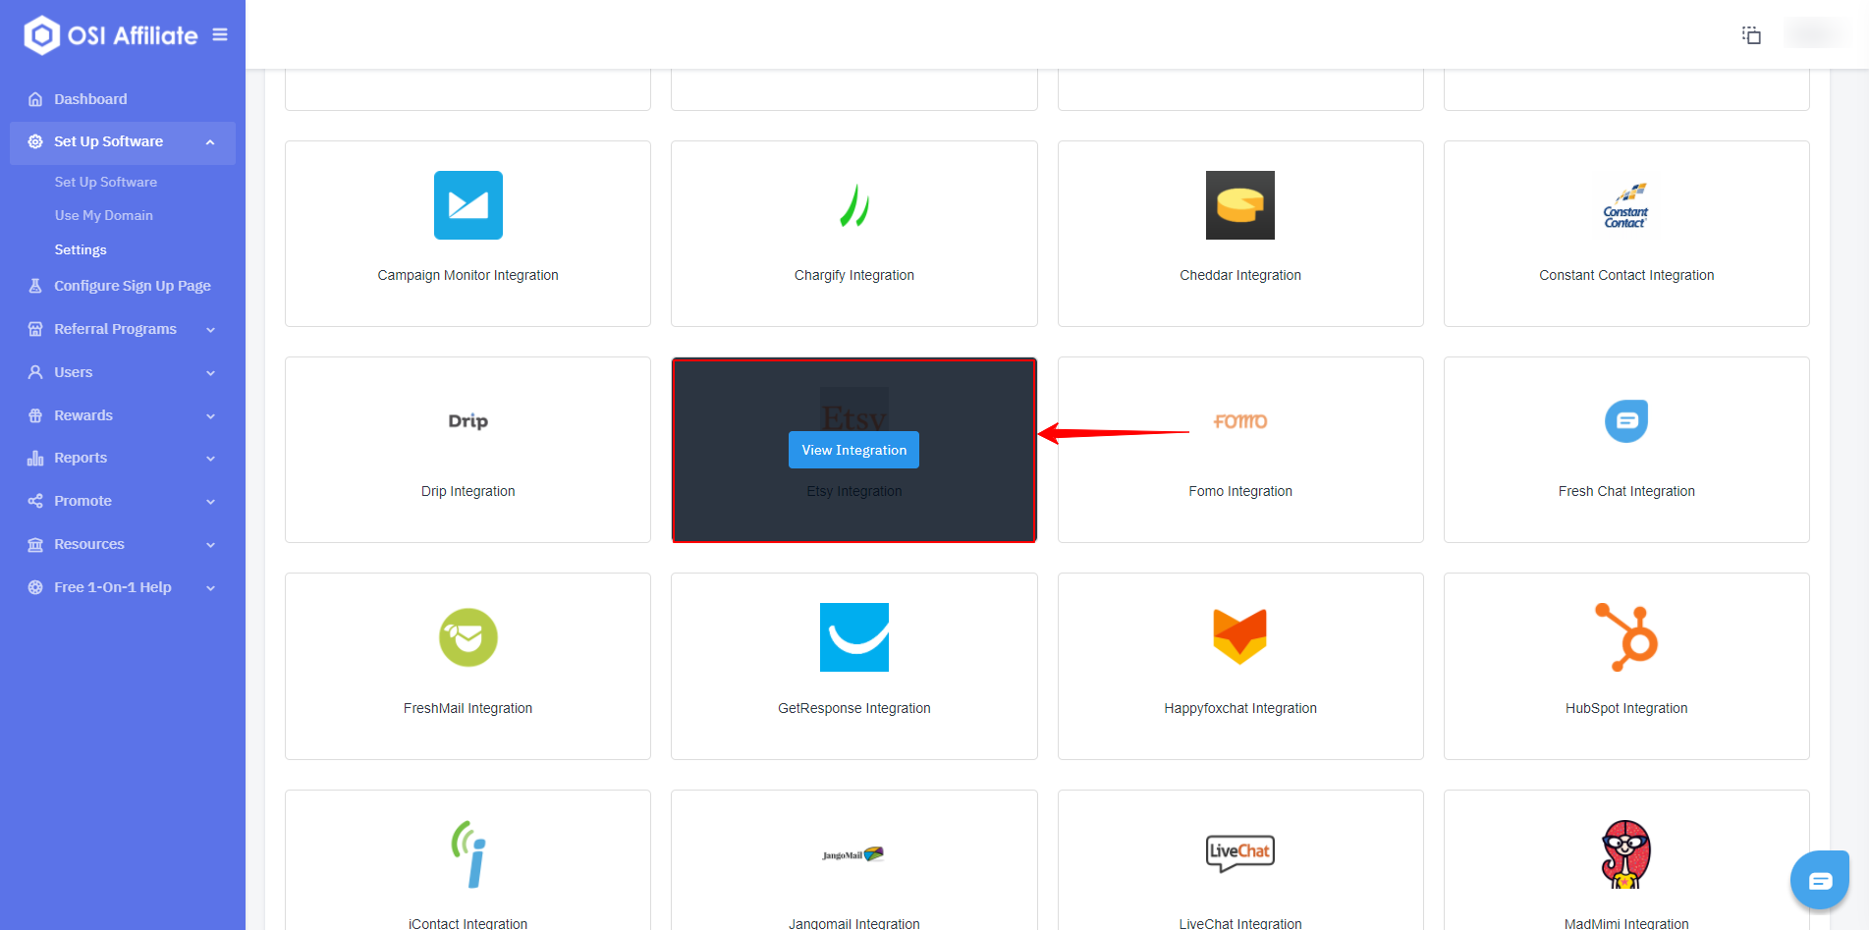Click the Referral Programs store icon
This screenshot has height=930, width=1869.
35,329
